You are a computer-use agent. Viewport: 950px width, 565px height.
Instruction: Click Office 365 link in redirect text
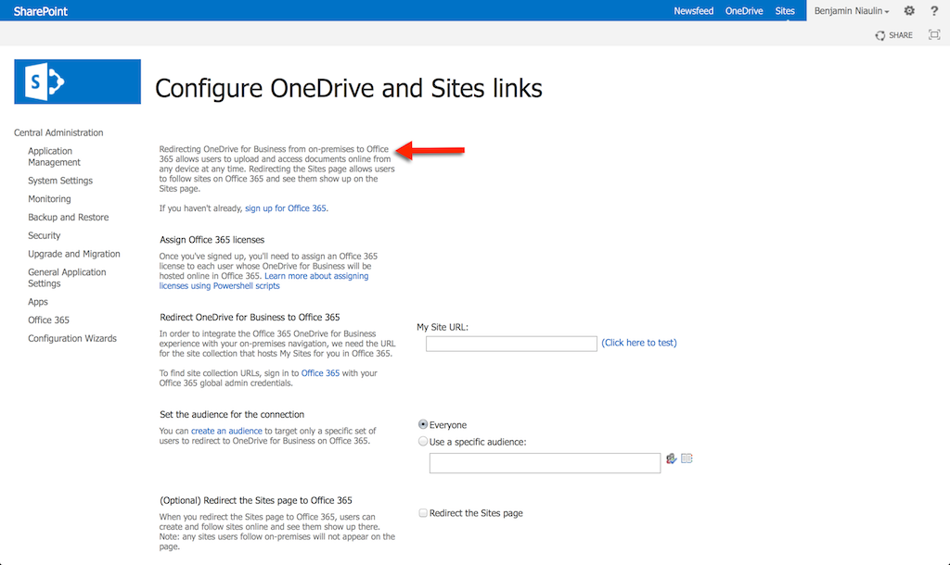tap(320, 372)
